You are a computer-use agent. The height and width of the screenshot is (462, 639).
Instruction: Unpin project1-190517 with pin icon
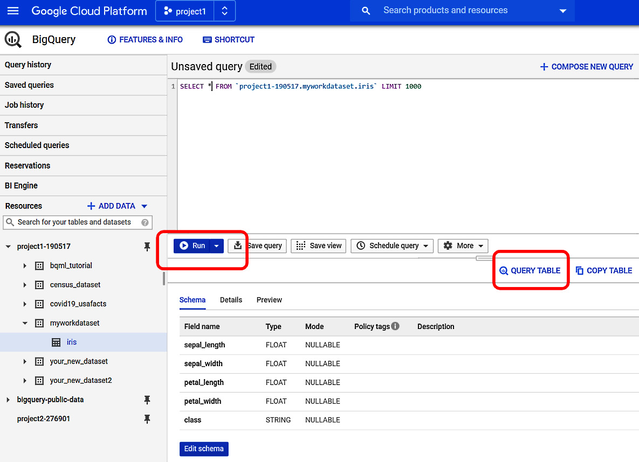coord(147,247)
